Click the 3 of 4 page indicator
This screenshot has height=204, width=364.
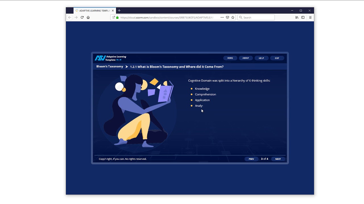click(x=264, y=159)
